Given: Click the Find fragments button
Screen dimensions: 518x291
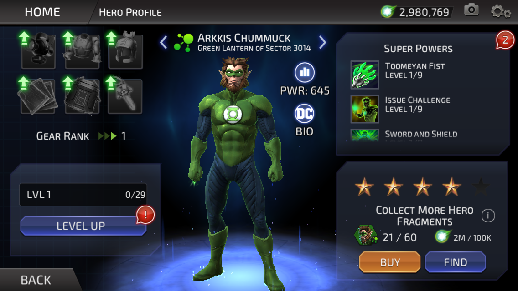Looking at the screenshot, I should tap(455, 262).
